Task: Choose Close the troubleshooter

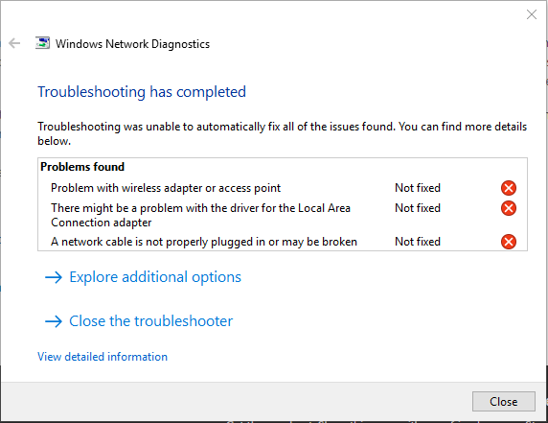Action: pyautogui.click(x=139, y=321)
